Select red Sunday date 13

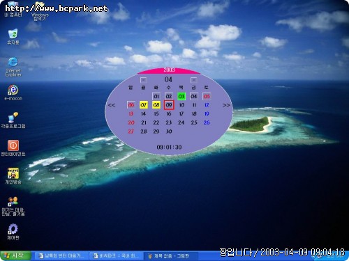pos(131,113)
